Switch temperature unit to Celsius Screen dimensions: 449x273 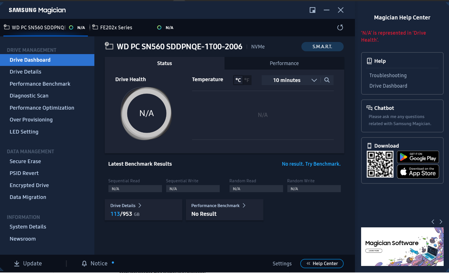tap(238, 80)
